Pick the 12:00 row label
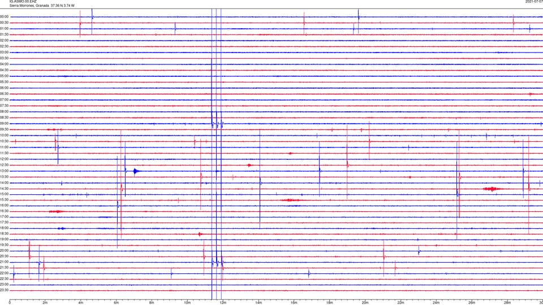 [x=5, y=159]
